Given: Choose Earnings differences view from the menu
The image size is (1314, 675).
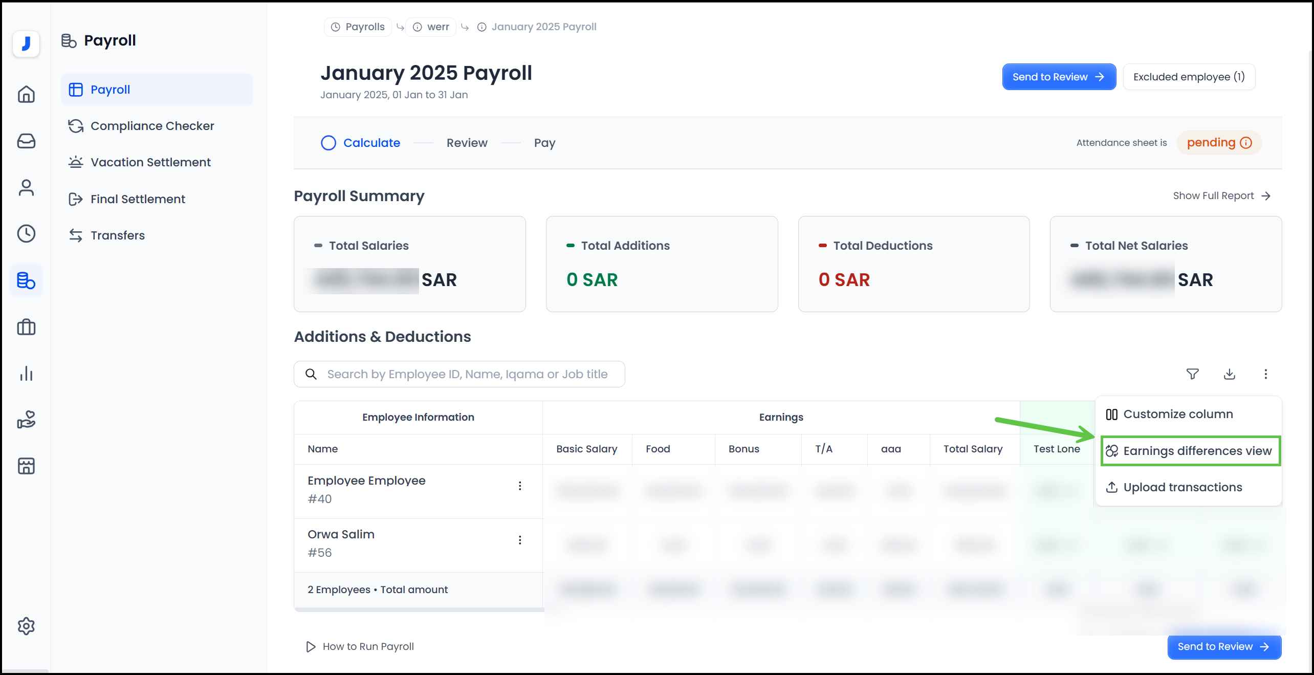Looking at the screenshot, I should click(1190, 451).
